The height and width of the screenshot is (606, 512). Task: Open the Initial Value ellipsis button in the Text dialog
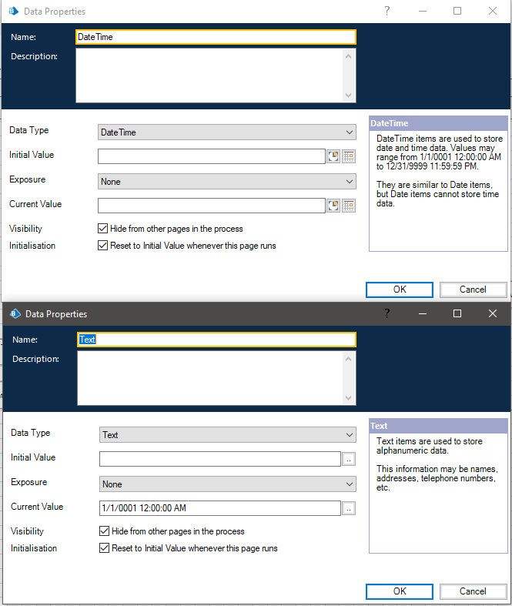(x=349, y=459)
